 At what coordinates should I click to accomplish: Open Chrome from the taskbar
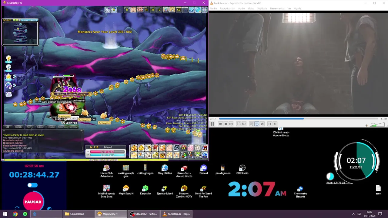tap(15, 214)
